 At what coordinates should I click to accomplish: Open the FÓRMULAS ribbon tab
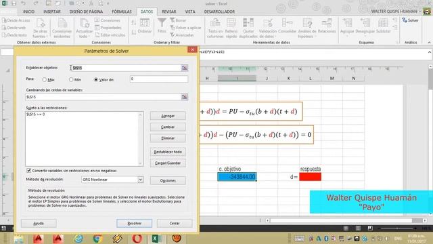tap(122, 12)
